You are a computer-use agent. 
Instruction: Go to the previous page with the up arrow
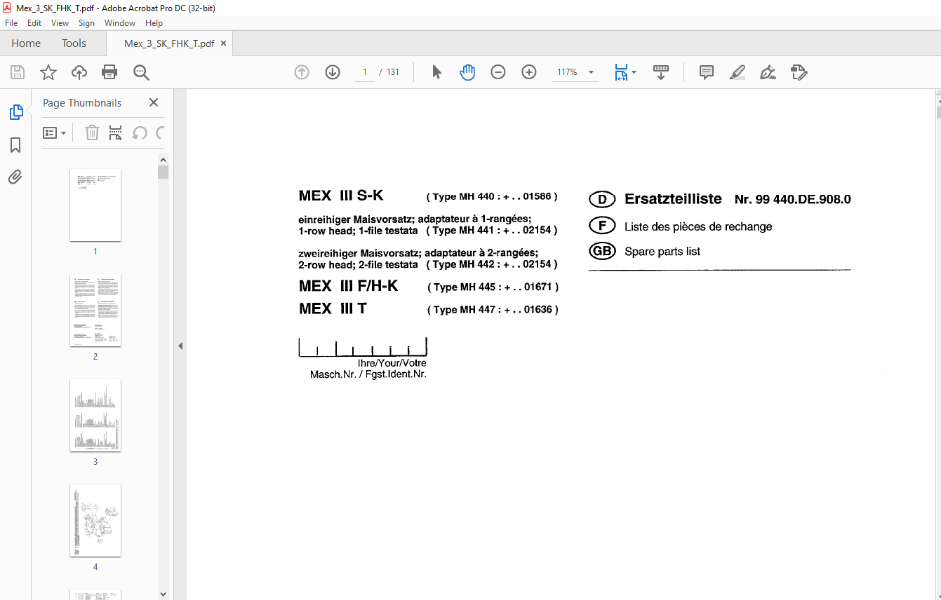coord(302,72)
